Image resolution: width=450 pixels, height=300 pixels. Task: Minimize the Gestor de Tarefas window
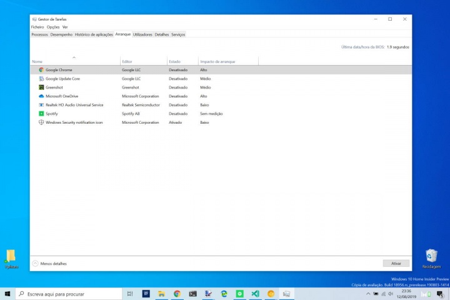point(376,19)
